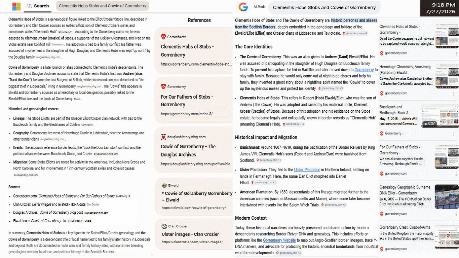Click the douglashistory.ning.com favicon in References

point(164,137)
